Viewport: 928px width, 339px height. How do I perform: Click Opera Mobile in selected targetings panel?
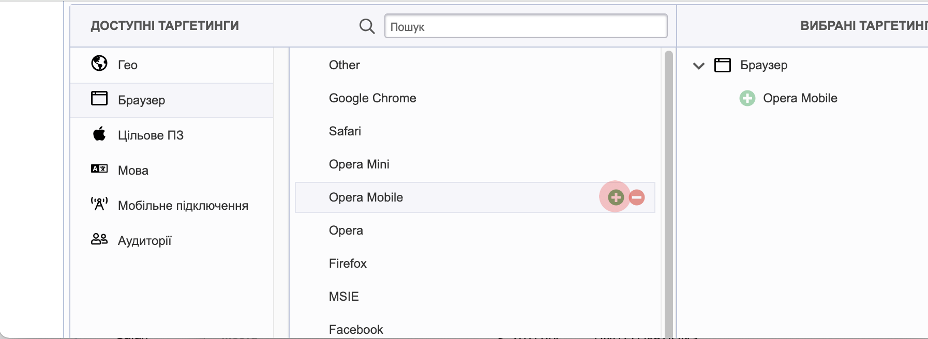coord(800,98)
